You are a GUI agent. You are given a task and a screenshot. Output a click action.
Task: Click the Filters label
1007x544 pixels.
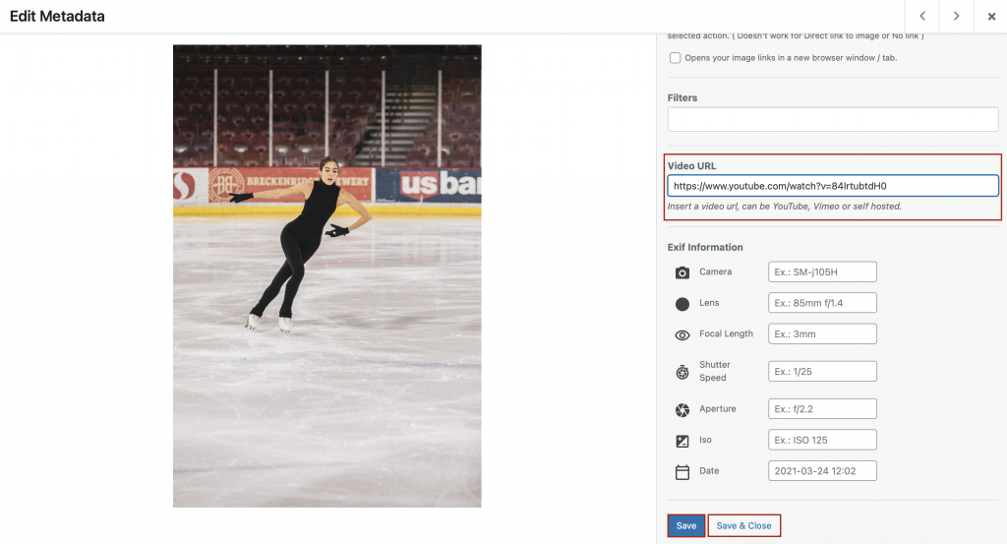pos(682,97)
